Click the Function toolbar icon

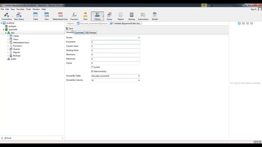(74, 15)
